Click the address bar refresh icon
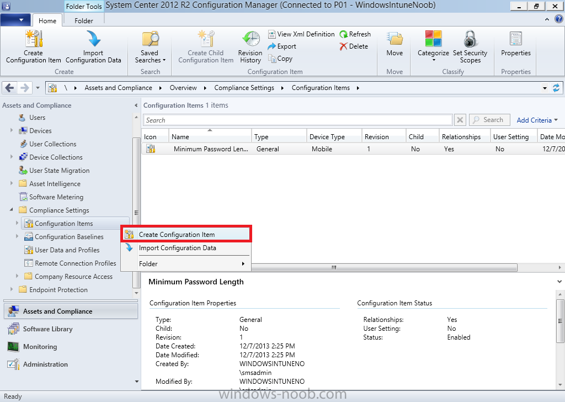The image size is (565, 402). (556, 88)
